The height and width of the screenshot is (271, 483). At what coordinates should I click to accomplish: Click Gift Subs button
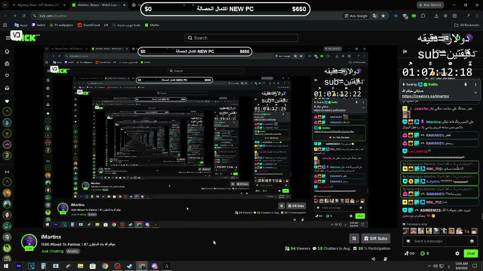click(375, 239)
